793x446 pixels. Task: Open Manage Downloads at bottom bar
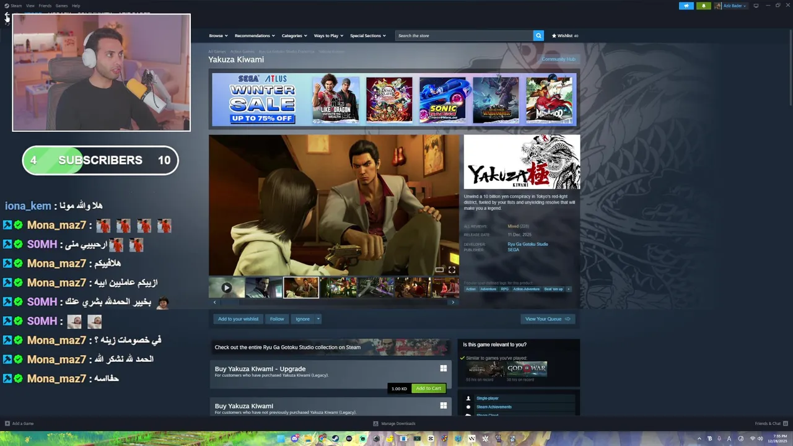tap(394, 424)
